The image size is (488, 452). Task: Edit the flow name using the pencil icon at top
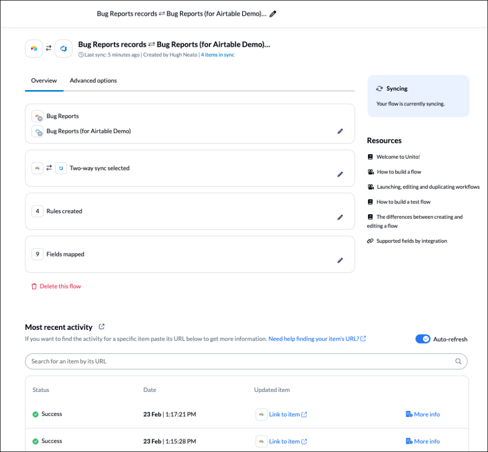click(272, 14)
